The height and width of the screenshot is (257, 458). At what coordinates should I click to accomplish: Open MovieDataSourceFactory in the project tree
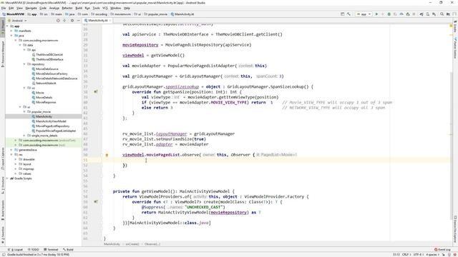click(49, 74)
